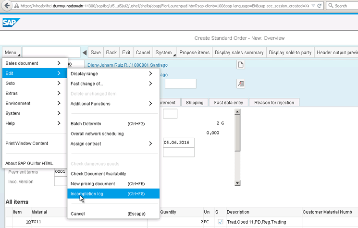Click Header output preview button
358x228 pixels.
pyautogui.click(x=336, y=53)
